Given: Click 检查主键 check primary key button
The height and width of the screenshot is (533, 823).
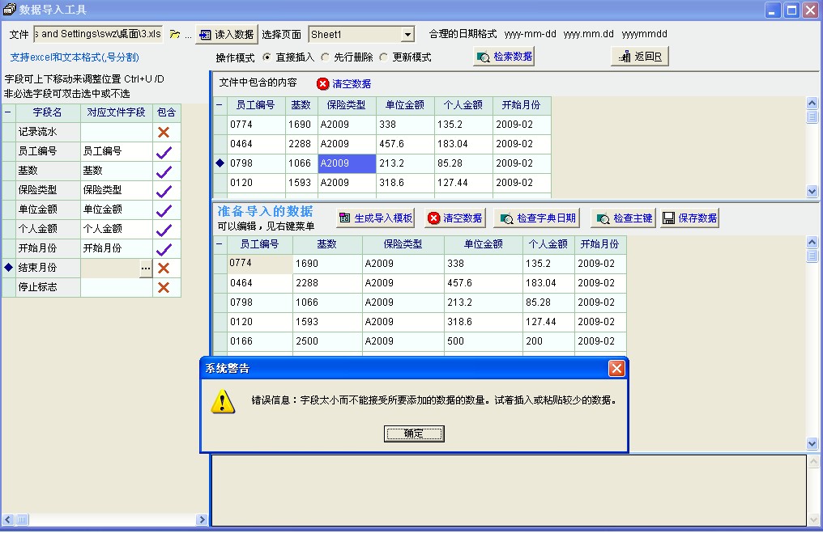Looking at the screenshot, I should pos(623,218).
